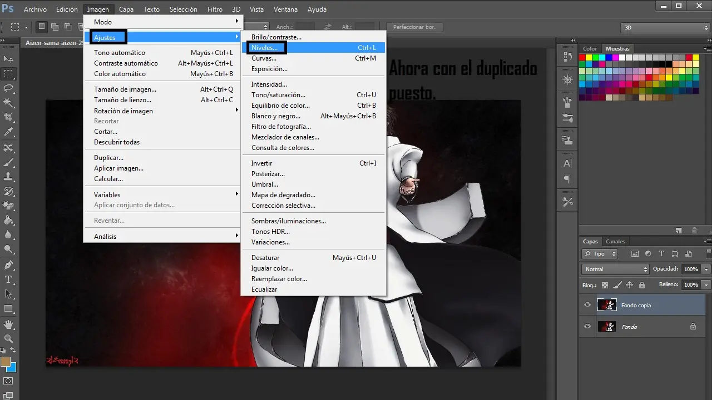721x400 pixels.
Task: Select the Horizontal Type tool
Action: [x=8, y=279]
